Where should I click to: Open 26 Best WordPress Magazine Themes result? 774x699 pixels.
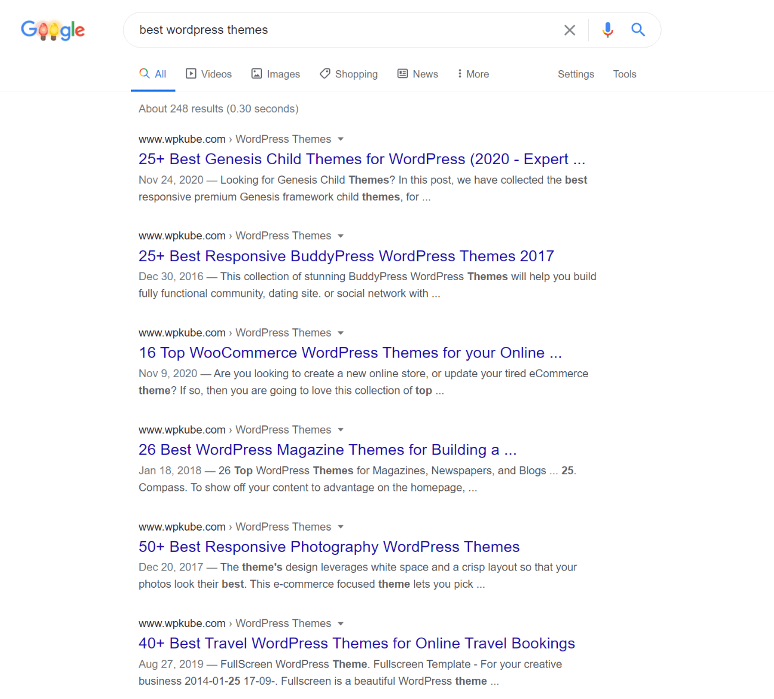click(327, 450)
